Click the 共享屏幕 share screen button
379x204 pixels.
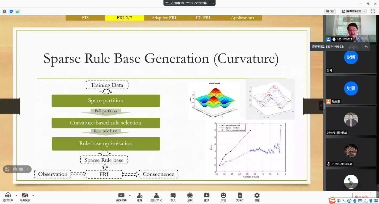pyautogui.click(x=121, y=197)
